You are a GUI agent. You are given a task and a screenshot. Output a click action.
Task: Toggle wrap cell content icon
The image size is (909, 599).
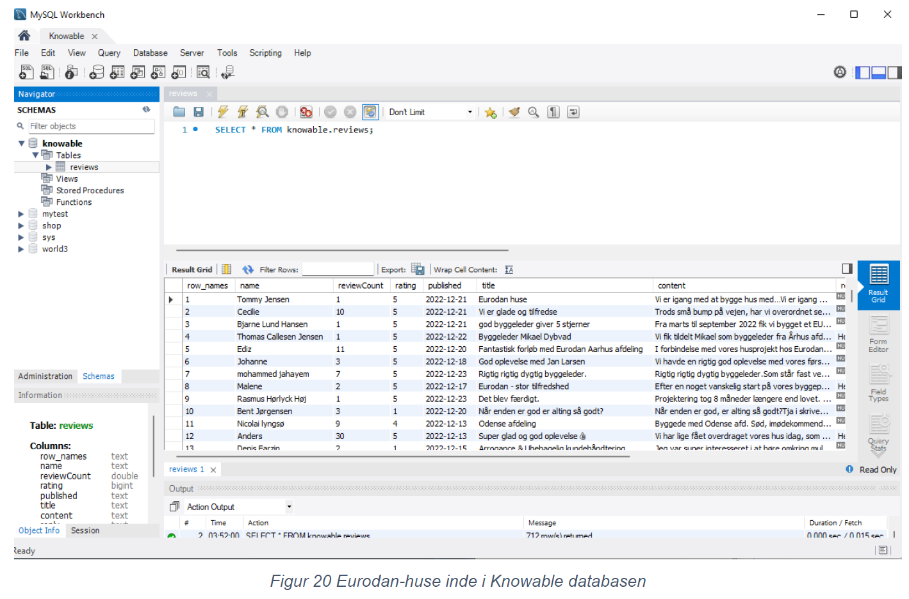[509, 269]
